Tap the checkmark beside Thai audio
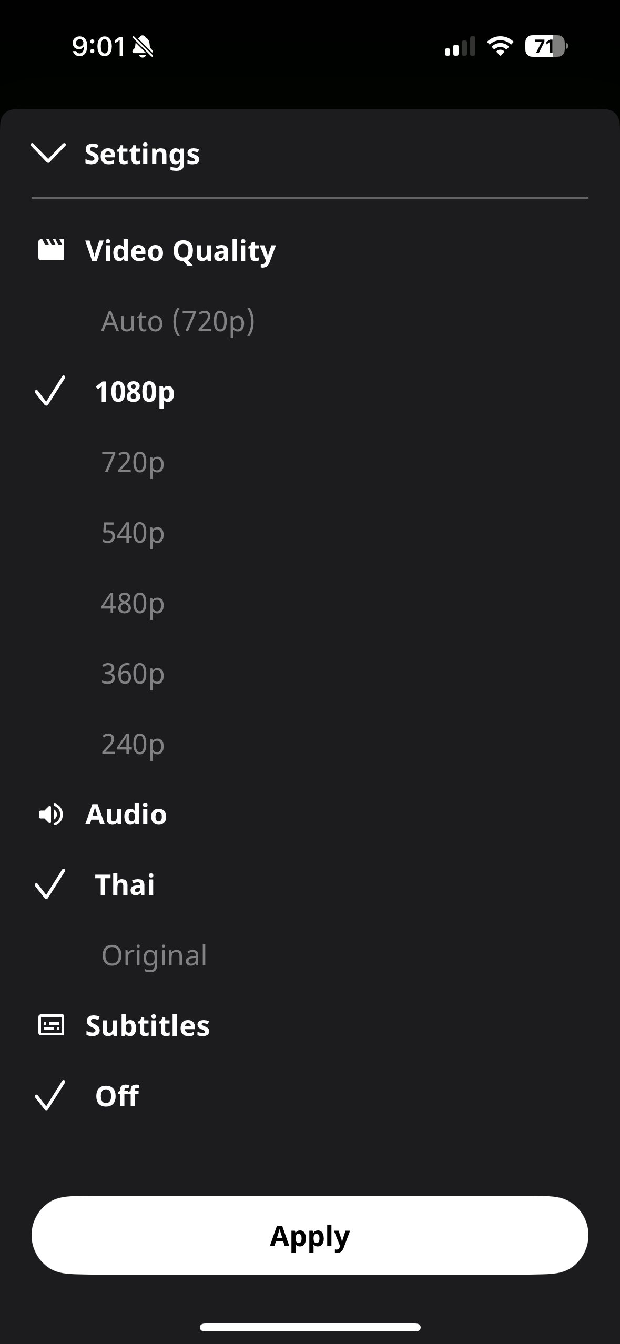Image resolution: width=620 pixels, height=1344 pixels. coord(50,884)
